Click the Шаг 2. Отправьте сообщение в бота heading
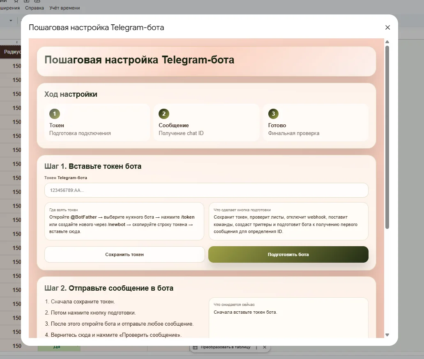Screen dimensions: 424x359 tap(109, 288)
